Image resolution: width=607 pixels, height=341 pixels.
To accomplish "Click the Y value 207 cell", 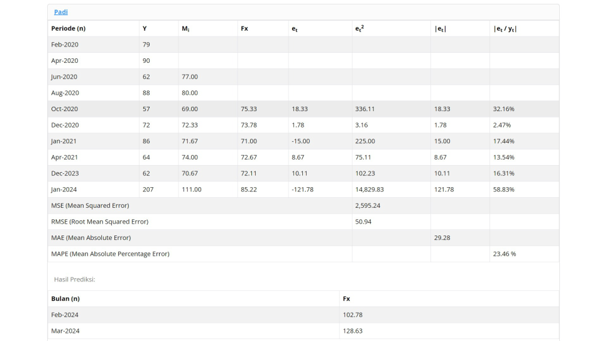I will click(x=159, y=189).
